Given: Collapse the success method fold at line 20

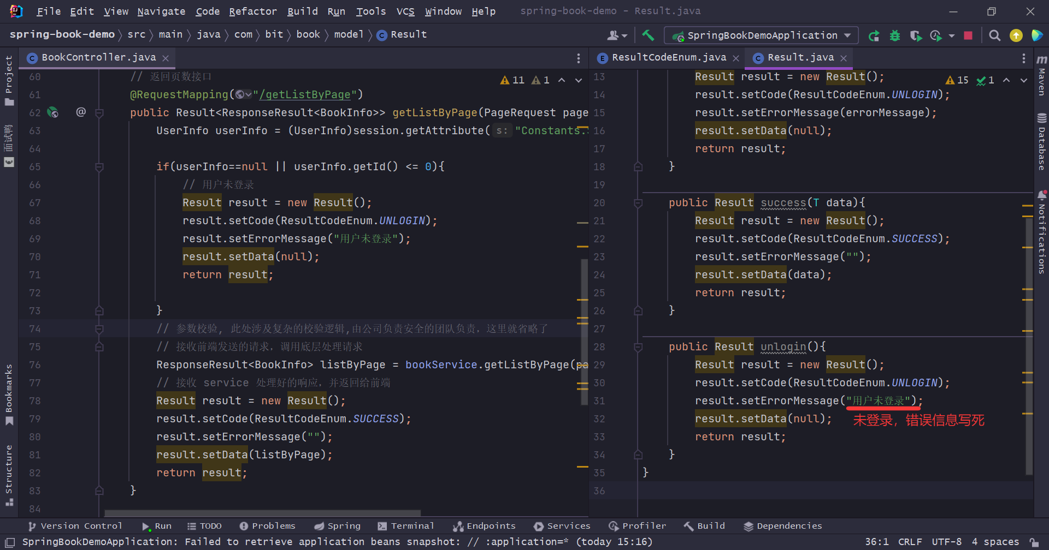Looking at the screenshot, I should tap(638, 203).
